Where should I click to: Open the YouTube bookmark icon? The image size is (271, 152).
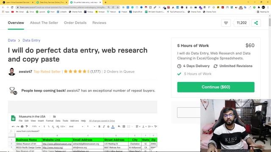[12, 12]
